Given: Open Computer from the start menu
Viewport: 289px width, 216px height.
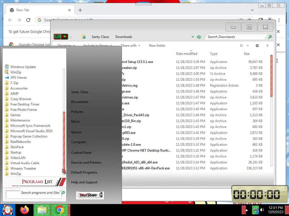Looking at the screenshot, I should 79,142.
